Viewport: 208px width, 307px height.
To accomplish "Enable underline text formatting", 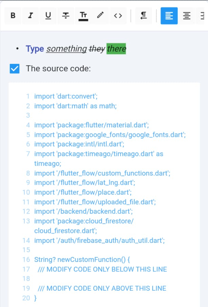I will (x=48, y=16).
